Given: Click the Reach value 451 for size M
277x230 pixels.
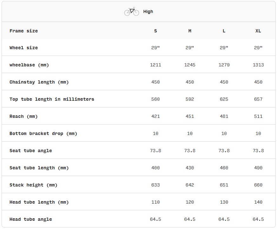Looking at the screenshot, I should click(x=190, y=116).
